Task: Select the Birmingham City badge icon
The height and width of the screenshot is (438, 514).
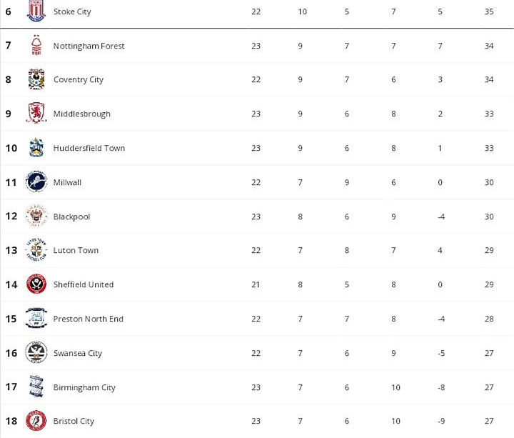Action: pyautogui.click(x=36, y=387)
